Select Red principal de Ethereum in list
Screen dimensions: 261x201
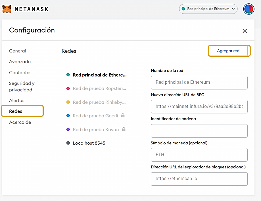(x=100, y=75)
